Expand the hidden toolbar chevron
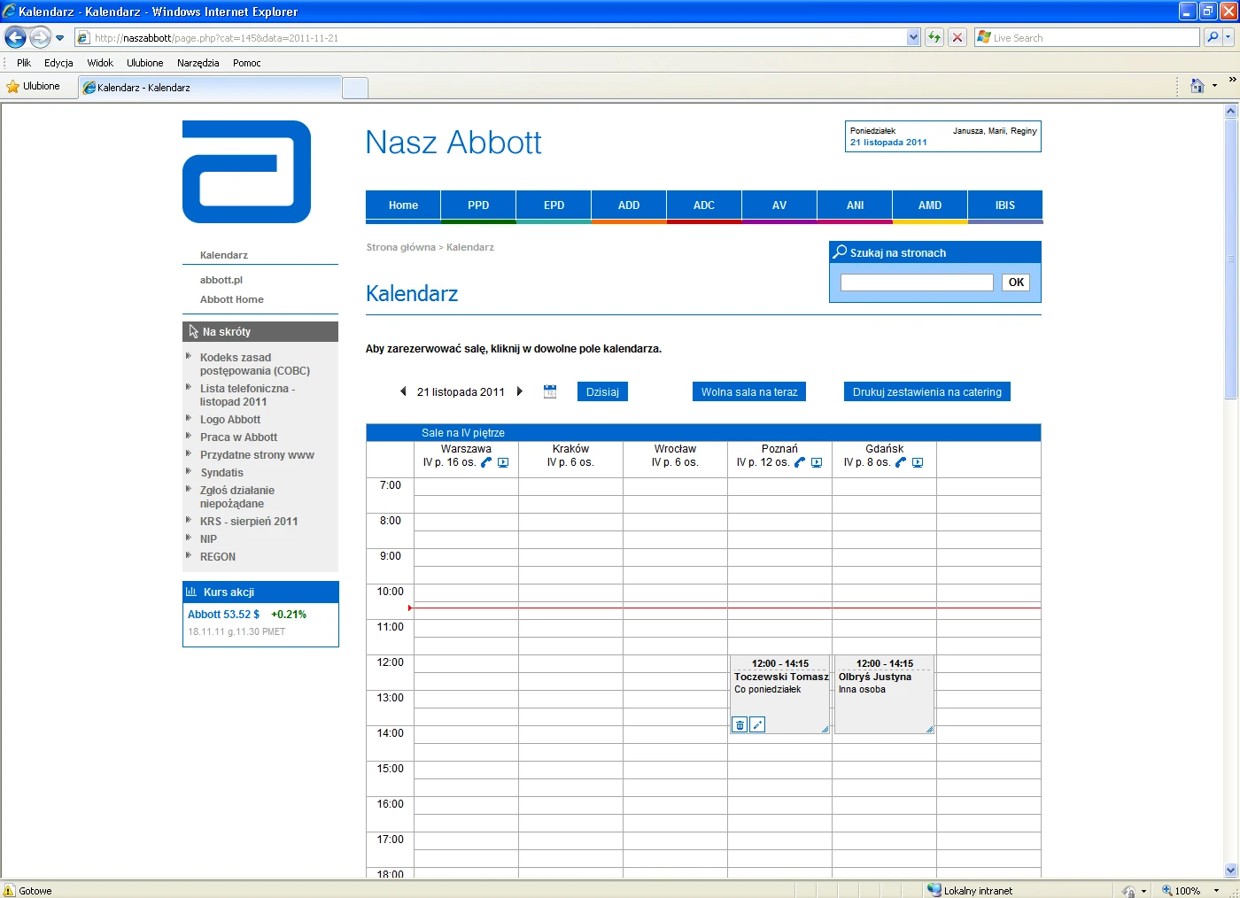 click(x=1232, y=80)
